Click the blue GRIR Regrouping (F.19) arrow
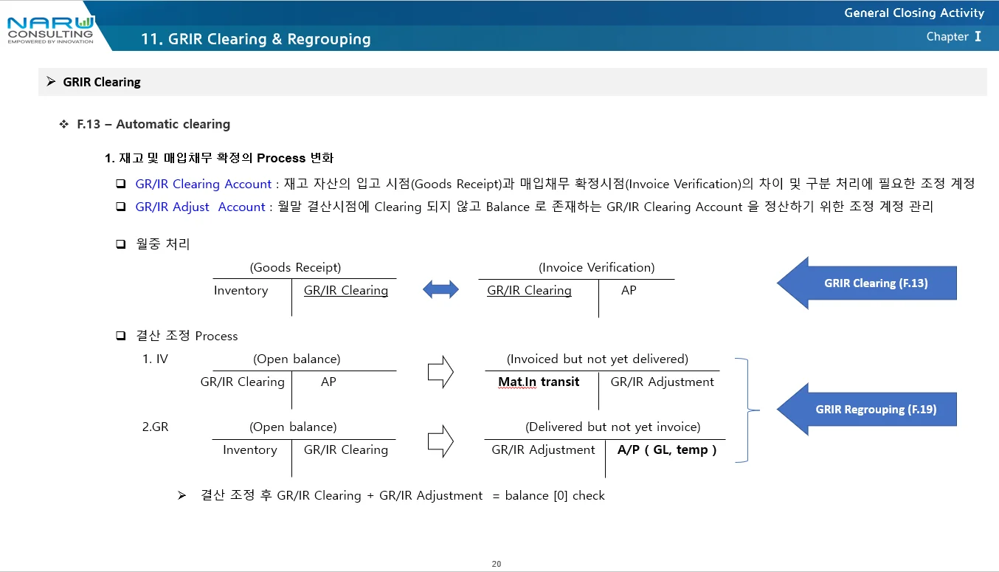This screenshot has width=999, height=572. click(867, 410)
